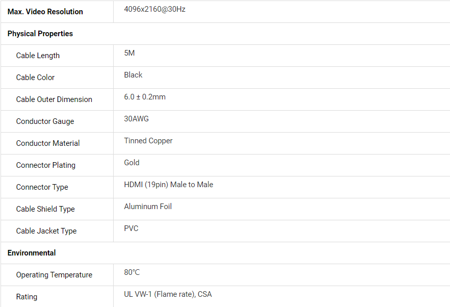Select the 30AWG gauge value
Image resolution: width=450 pixels, height=307 pixels.
click(x=136, y=119)
